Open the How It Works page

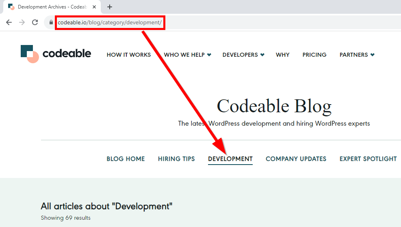(x=129, y=55)
